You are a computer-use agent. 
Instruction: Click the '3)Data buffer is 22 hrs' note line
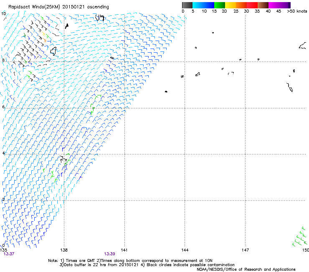pos(147,265)
